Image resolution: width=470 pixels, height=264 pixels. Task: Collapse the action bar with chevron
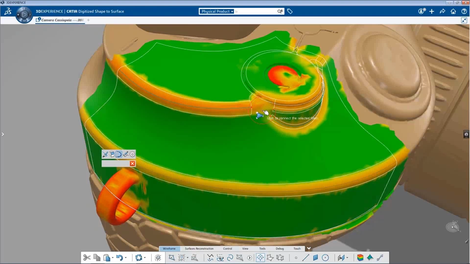[x=309, y=248]
